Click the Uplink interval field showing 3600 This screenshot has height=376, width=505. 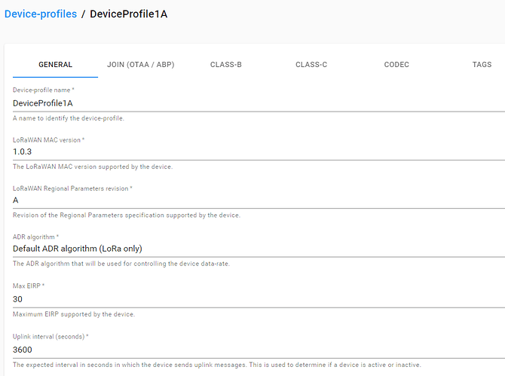click(259, 350)
